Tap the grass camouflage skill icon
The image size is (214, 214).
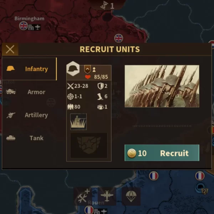(78, 122)
